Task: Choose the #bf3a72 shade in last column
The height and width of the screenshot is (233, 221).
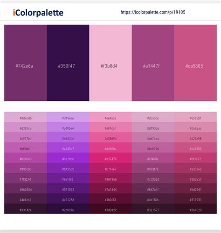Action: click(195, 158)
